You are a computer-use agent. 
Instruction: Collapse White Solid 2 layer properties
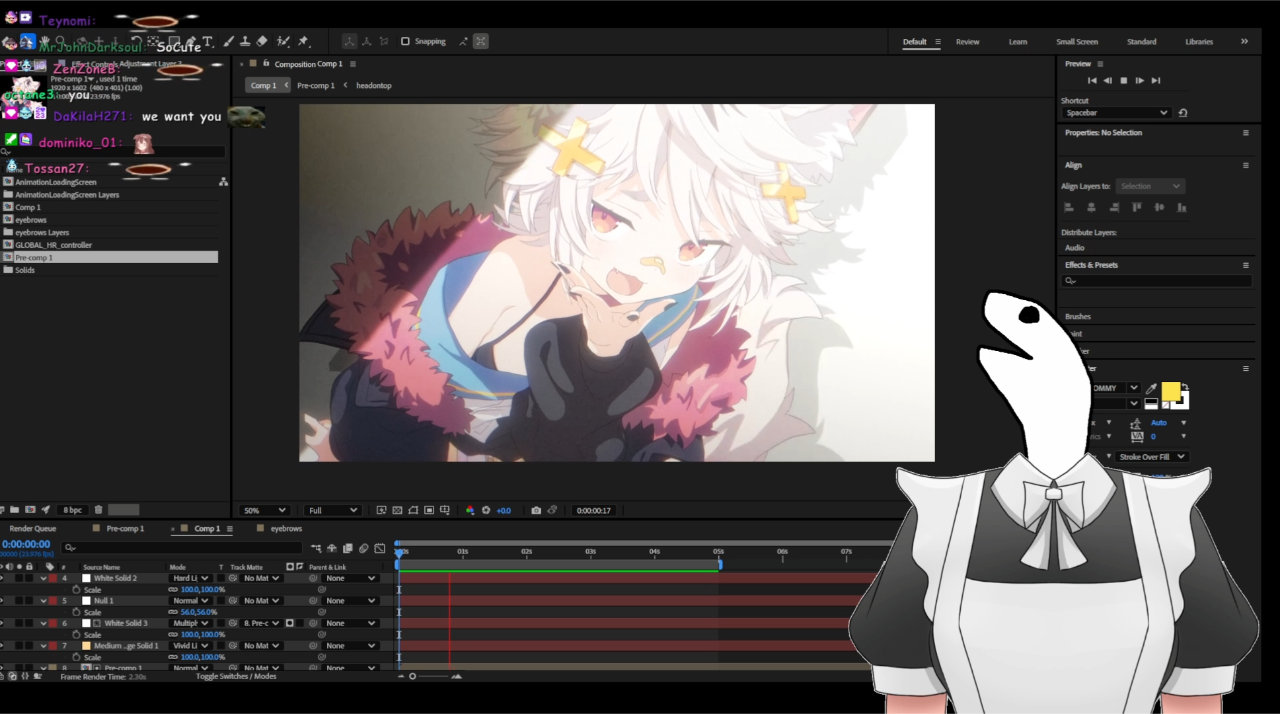[x=44, y=578]
